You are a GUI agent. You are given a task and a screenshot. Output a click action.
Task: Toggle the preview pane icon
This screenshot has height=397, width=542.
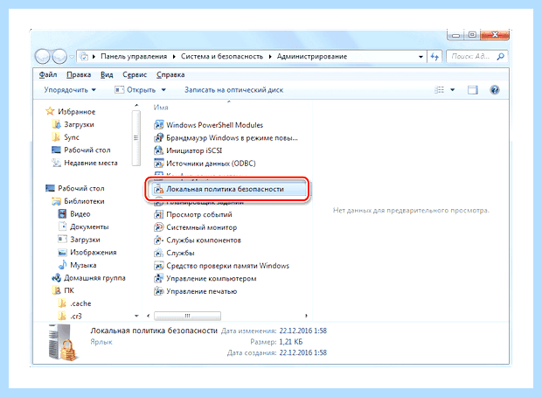(x=473, y=90)
